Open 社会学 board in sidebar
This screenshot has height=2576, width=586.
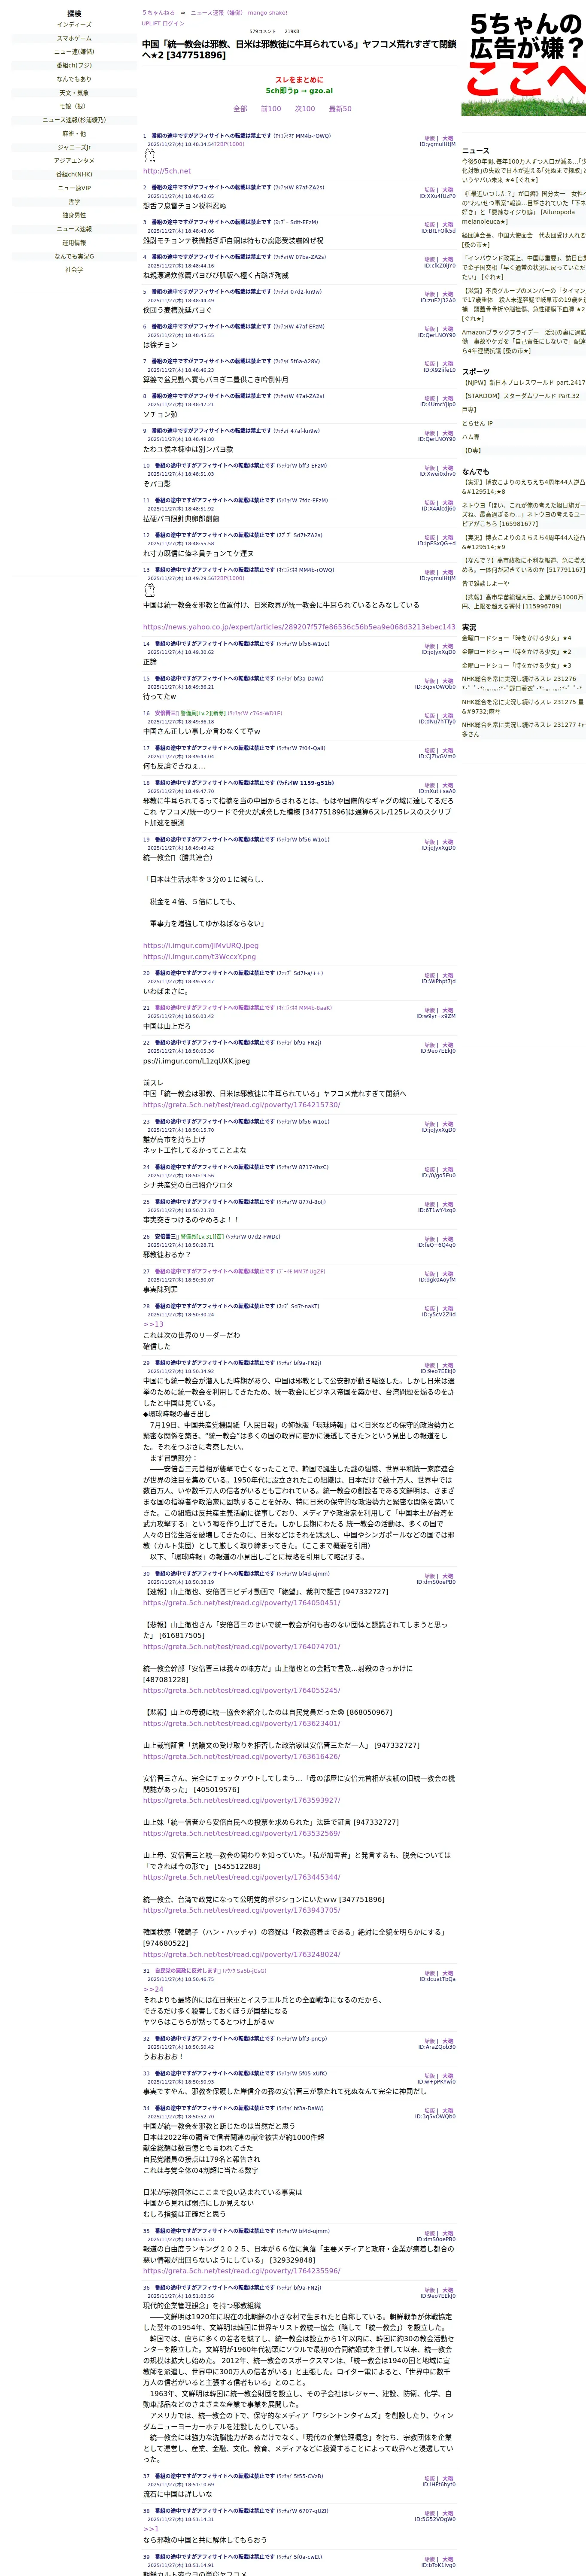(74, 269)
